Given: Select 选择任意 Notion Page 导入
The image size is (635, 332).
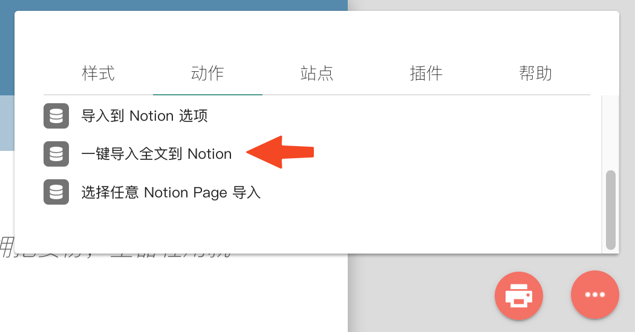Looking at the screenshot, I should [171, 192].
